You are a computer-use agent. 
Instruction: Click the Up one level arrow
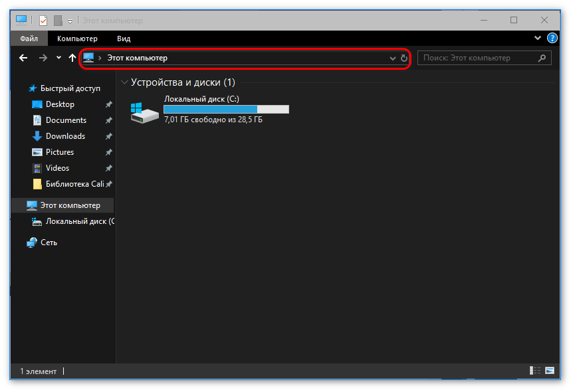(x=72, y=58)
